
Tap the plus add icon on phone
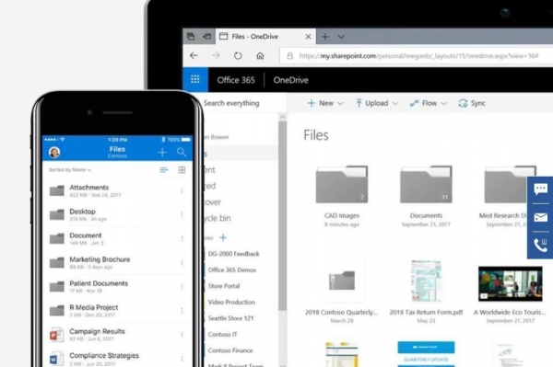point(162,153)
